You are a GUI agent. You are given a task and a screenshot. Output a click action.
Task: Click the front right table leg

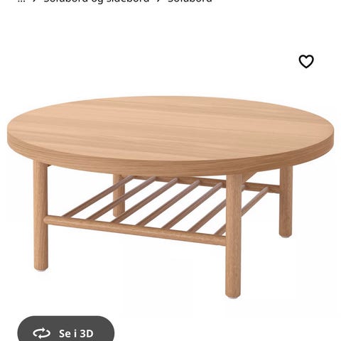[233, 236]
